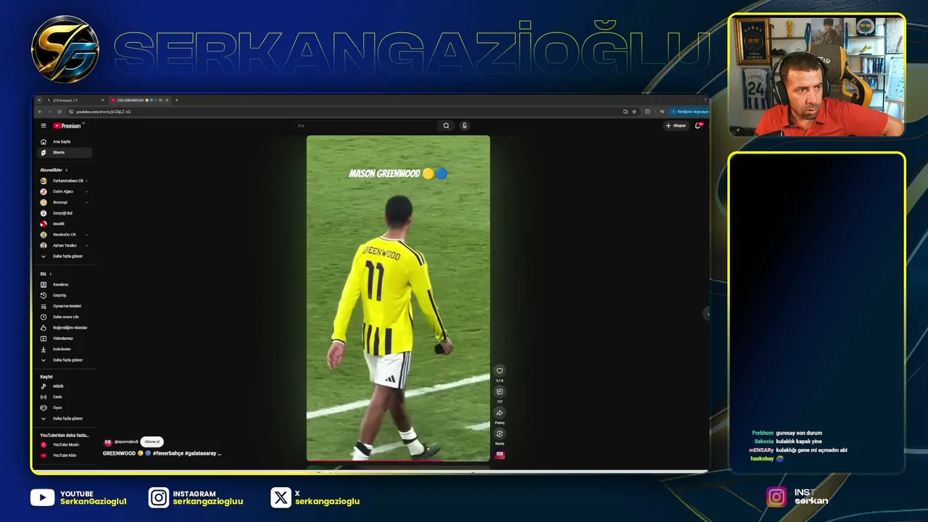
Task: Open Beğendiğim videolar list
Action: click(65, 328)
